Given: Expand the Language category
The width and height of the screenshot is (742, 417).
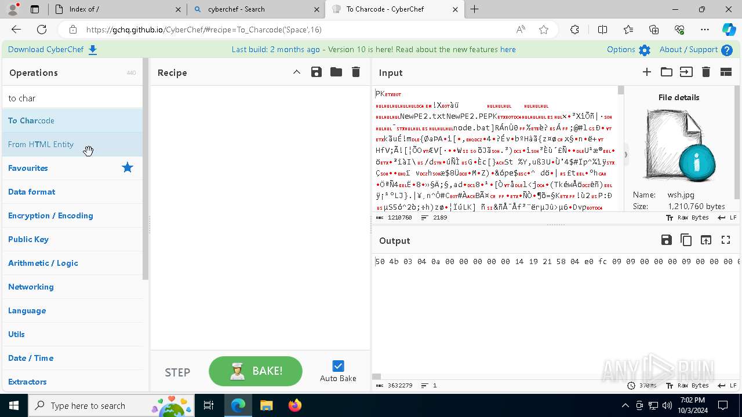Looking at the screenshot, I should click(x=72, y=310).
